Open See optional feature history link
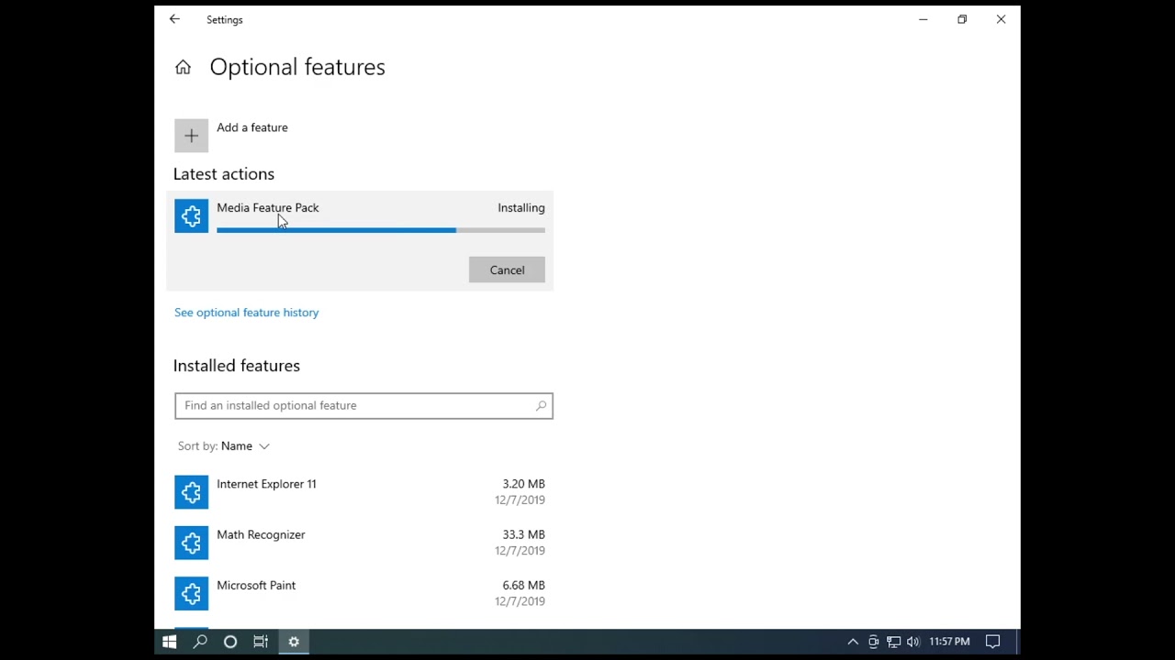The height and width of the screenshot is (660, 1175). (246, 313)
